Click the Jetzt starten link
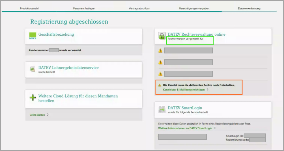284x151 pixels. tap(37, 115)
